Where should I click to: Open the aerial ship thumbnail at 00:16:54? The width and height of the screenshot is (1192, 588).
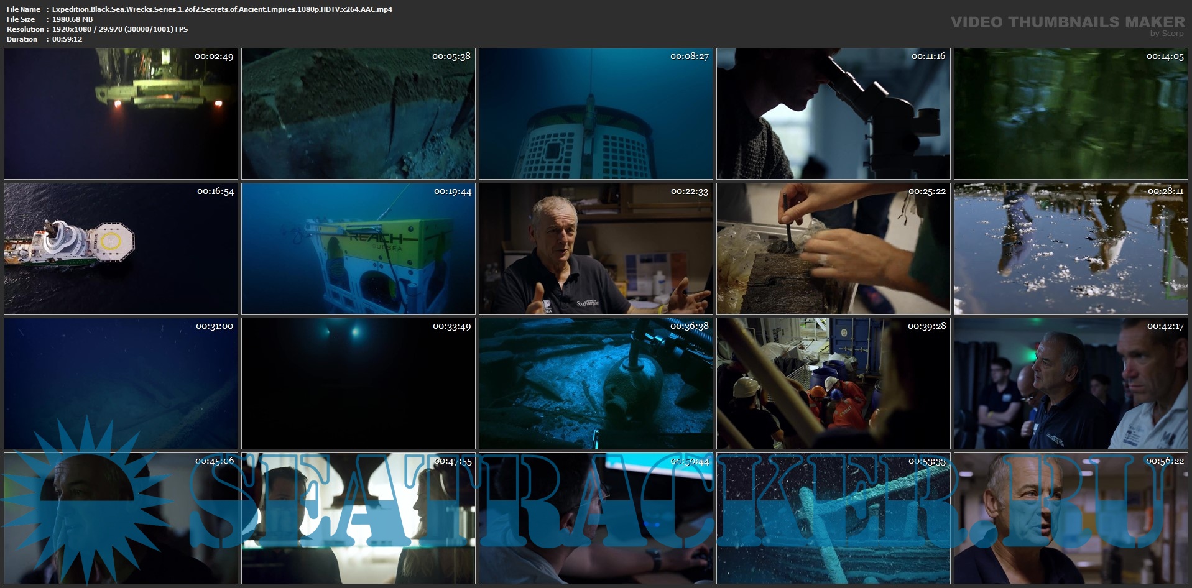(x=121, y=249)
